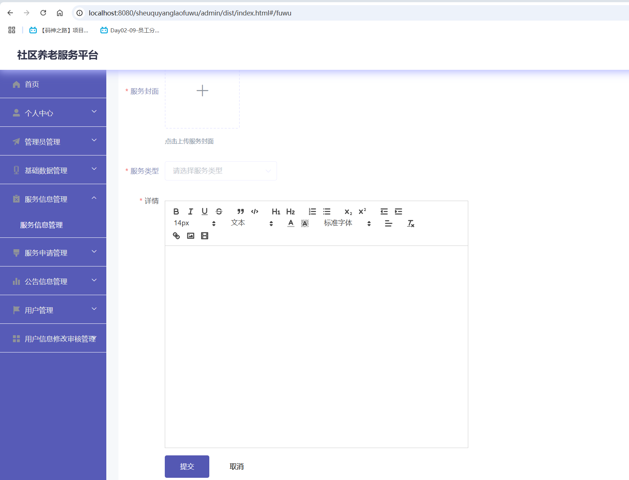
Task: Open browser home page
Action: (60, 13)
